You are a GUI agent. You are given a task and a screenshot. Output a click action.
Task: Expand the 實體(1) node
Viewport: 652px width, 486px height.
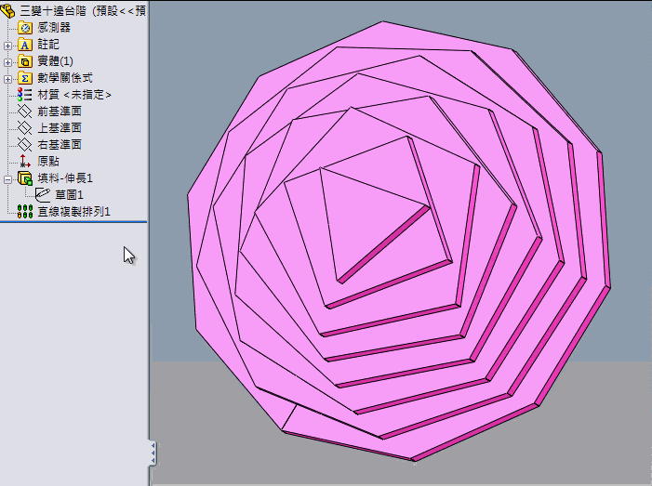pyautogui.click(x=7, y=62)
